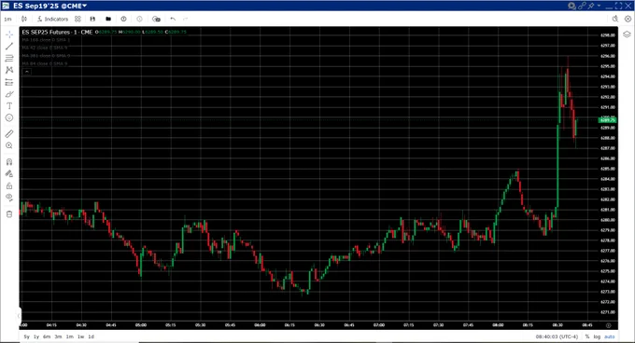This screenshot has width=635, height=343.
Task: Click the ES SEP25 Futures symbol title
Action: pos(57,32)
